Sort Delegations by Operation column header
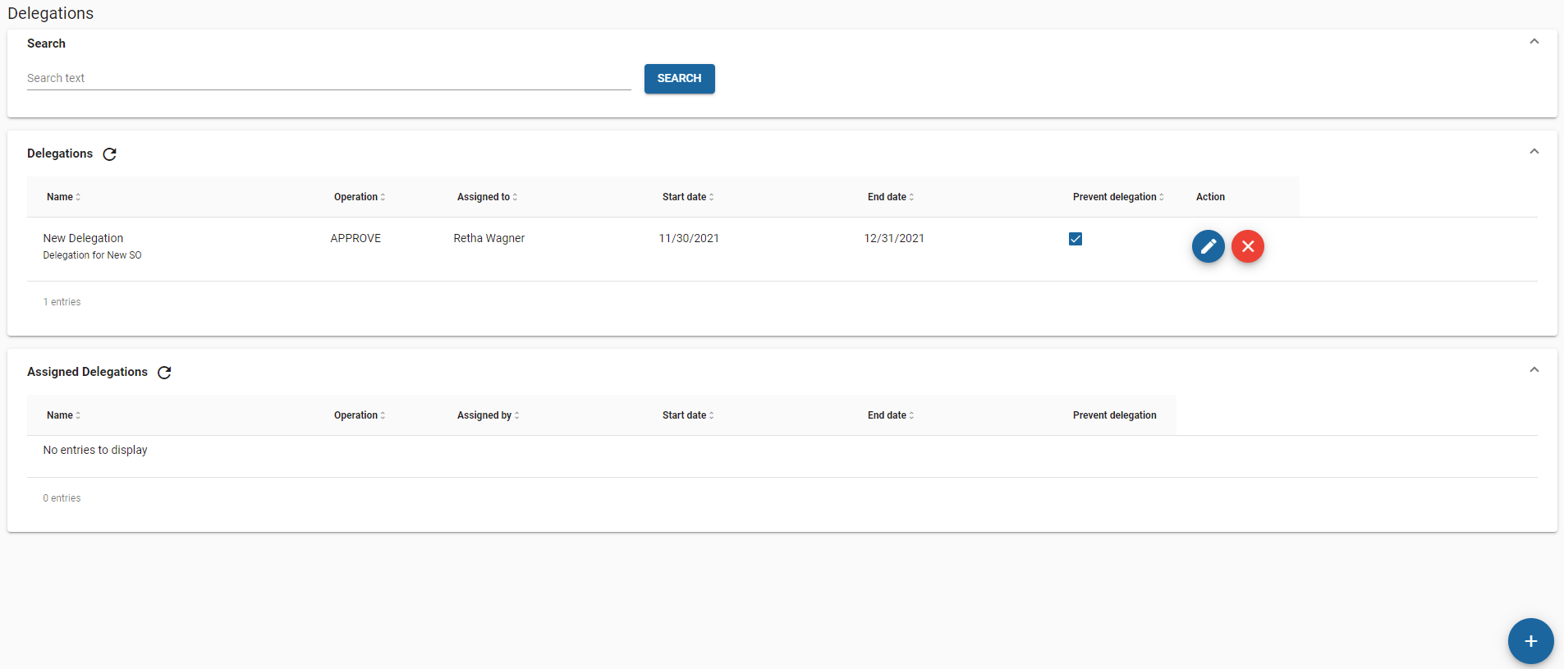 359,197
